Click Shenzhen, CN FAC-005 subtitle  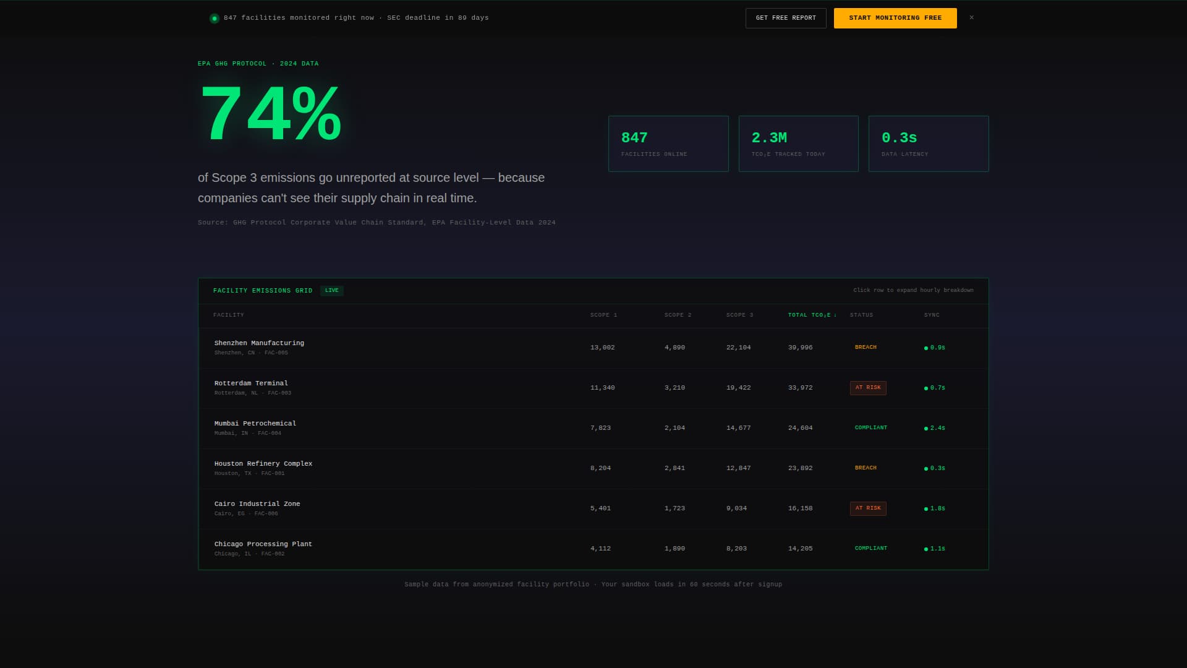coord(251,353)
